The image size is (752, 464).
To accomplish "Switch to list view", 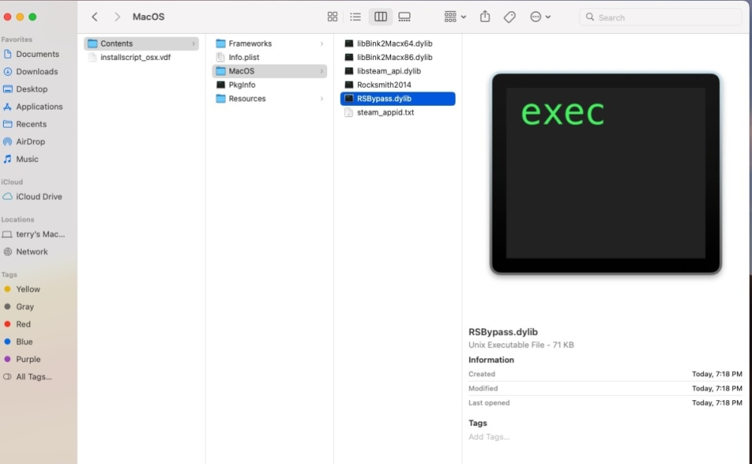I will click(x=356, y=17).
